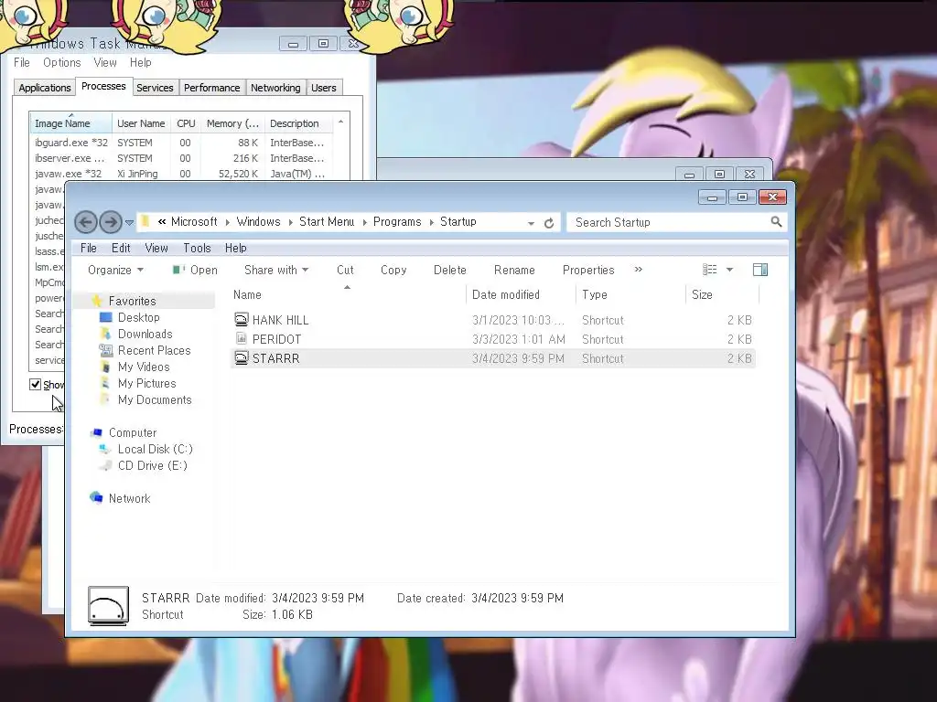Switch to Task Manager Performance tab
Image resolution: width=937 pixels, height=702 pixels.
211,88
